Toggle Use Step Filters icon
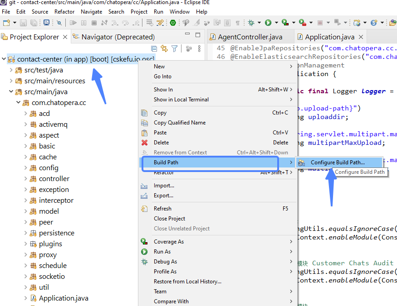397x306 pixels. [160, 23]
